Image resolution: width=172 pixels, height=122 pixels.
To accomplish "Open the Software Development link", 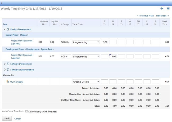I will point(21,64).
